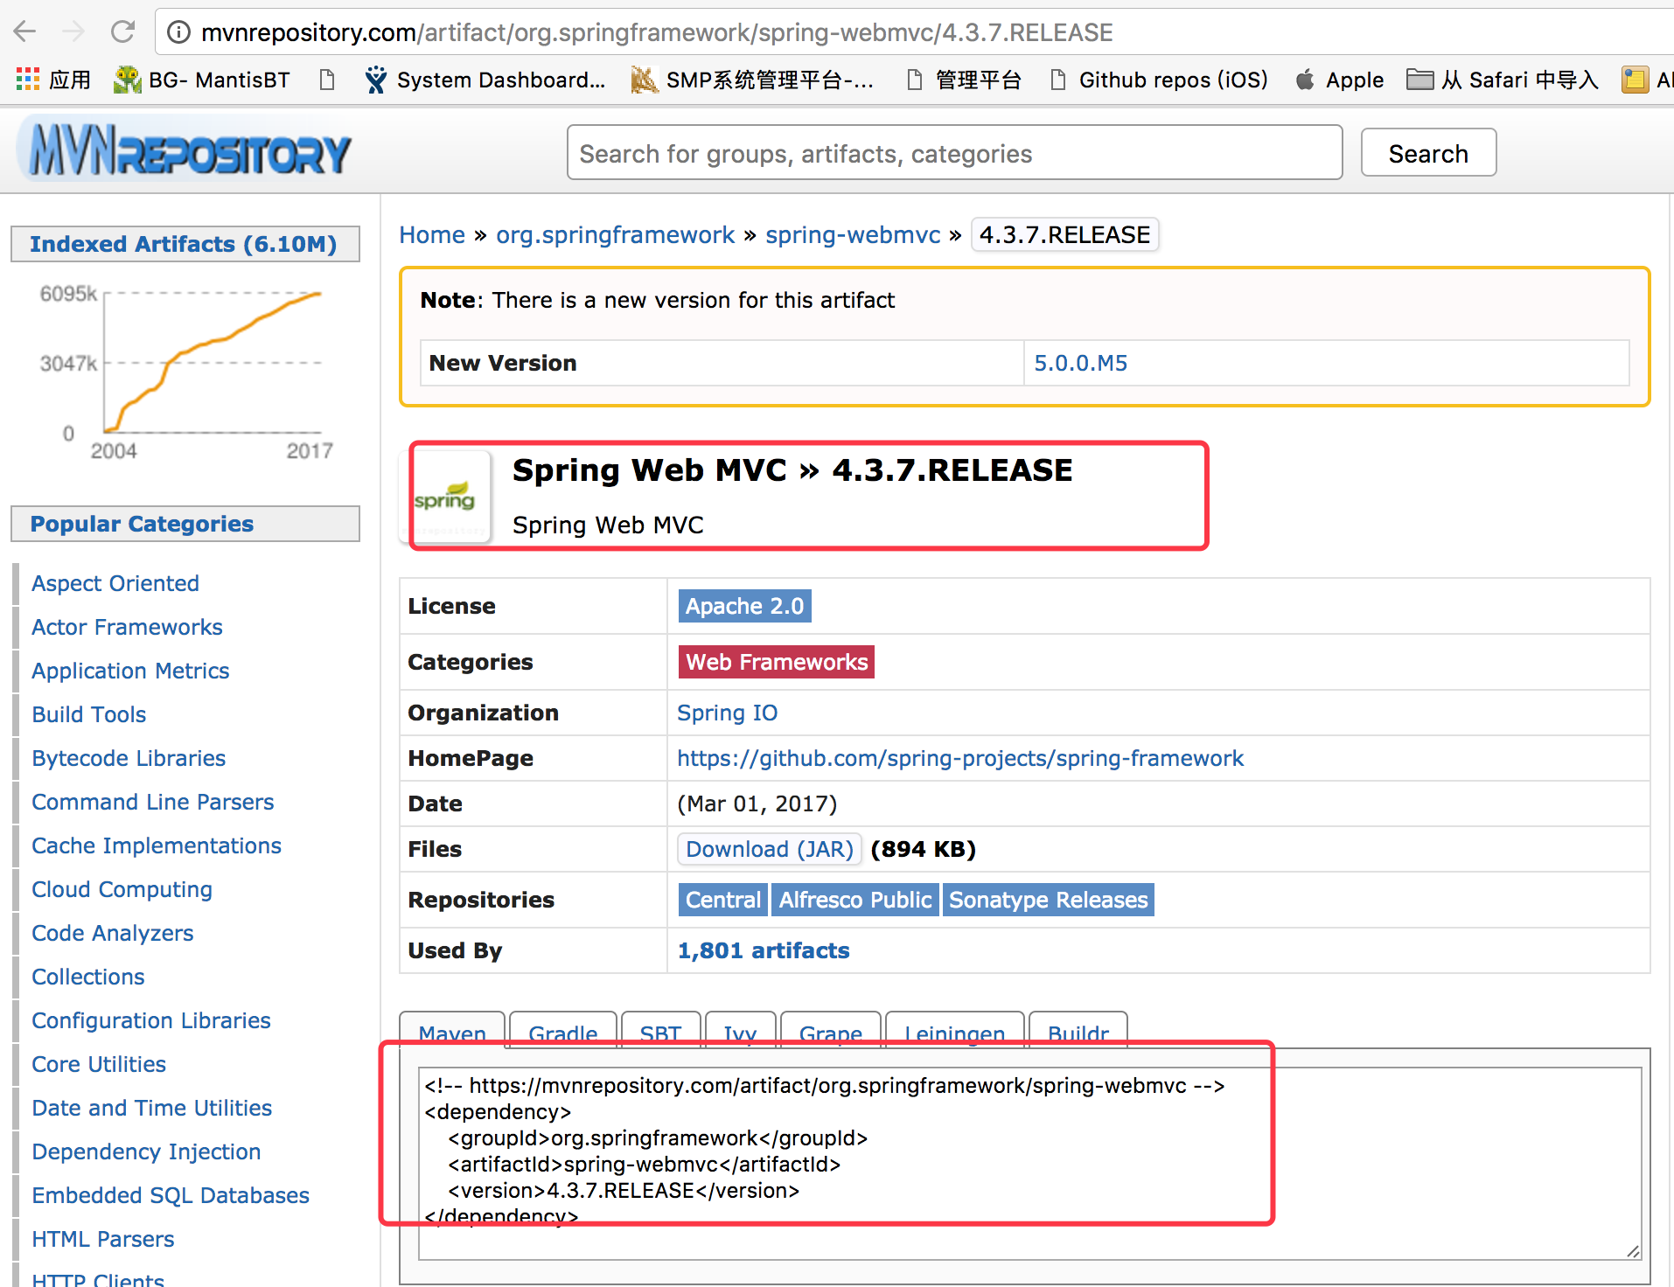Open Core Utilities category

point(99,1064)
